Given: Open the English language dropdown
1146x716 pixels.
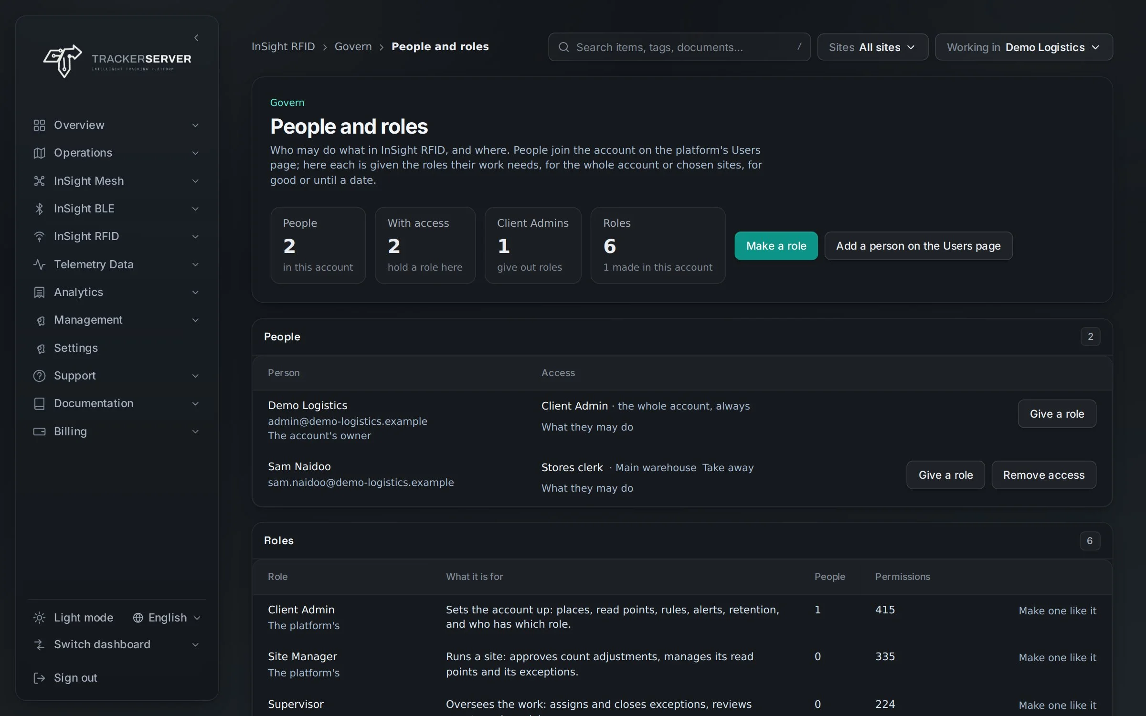Looking at the screenshot, I should coord(167,618).
